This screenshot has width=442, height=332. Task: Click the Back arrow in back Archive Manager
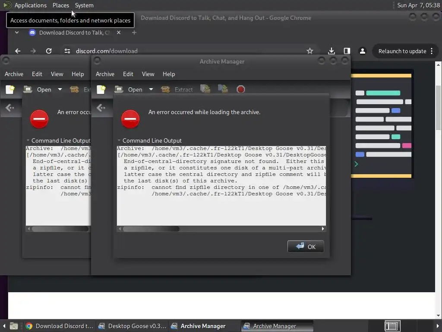[x=9, y=108]
